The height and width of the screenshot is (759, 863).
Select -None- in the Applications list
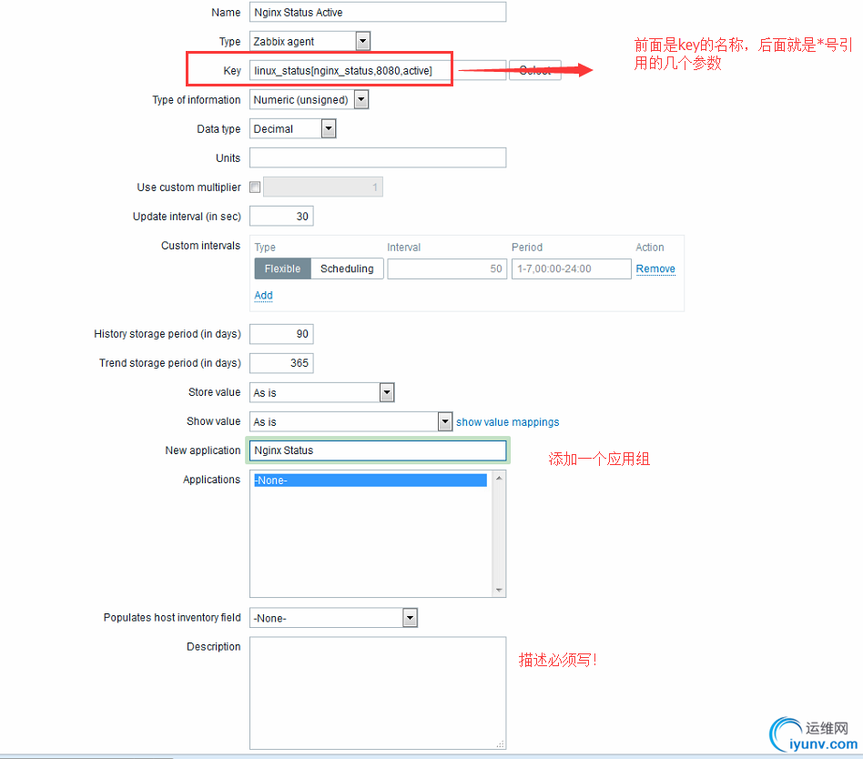point(370,481)
